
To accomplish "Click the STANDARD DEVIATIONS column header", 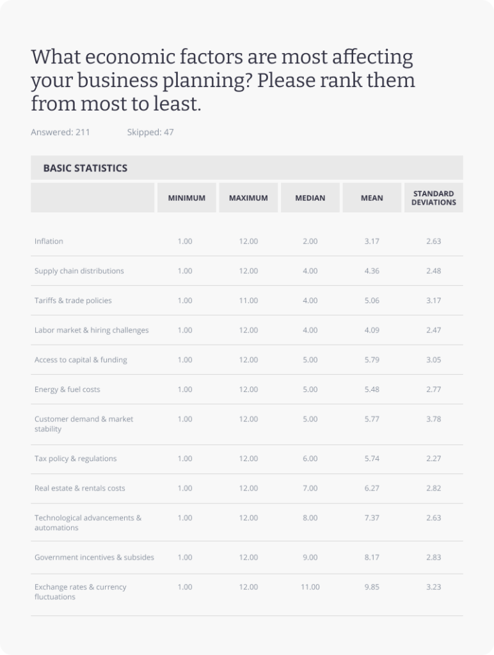I will [x=433, y=198].
